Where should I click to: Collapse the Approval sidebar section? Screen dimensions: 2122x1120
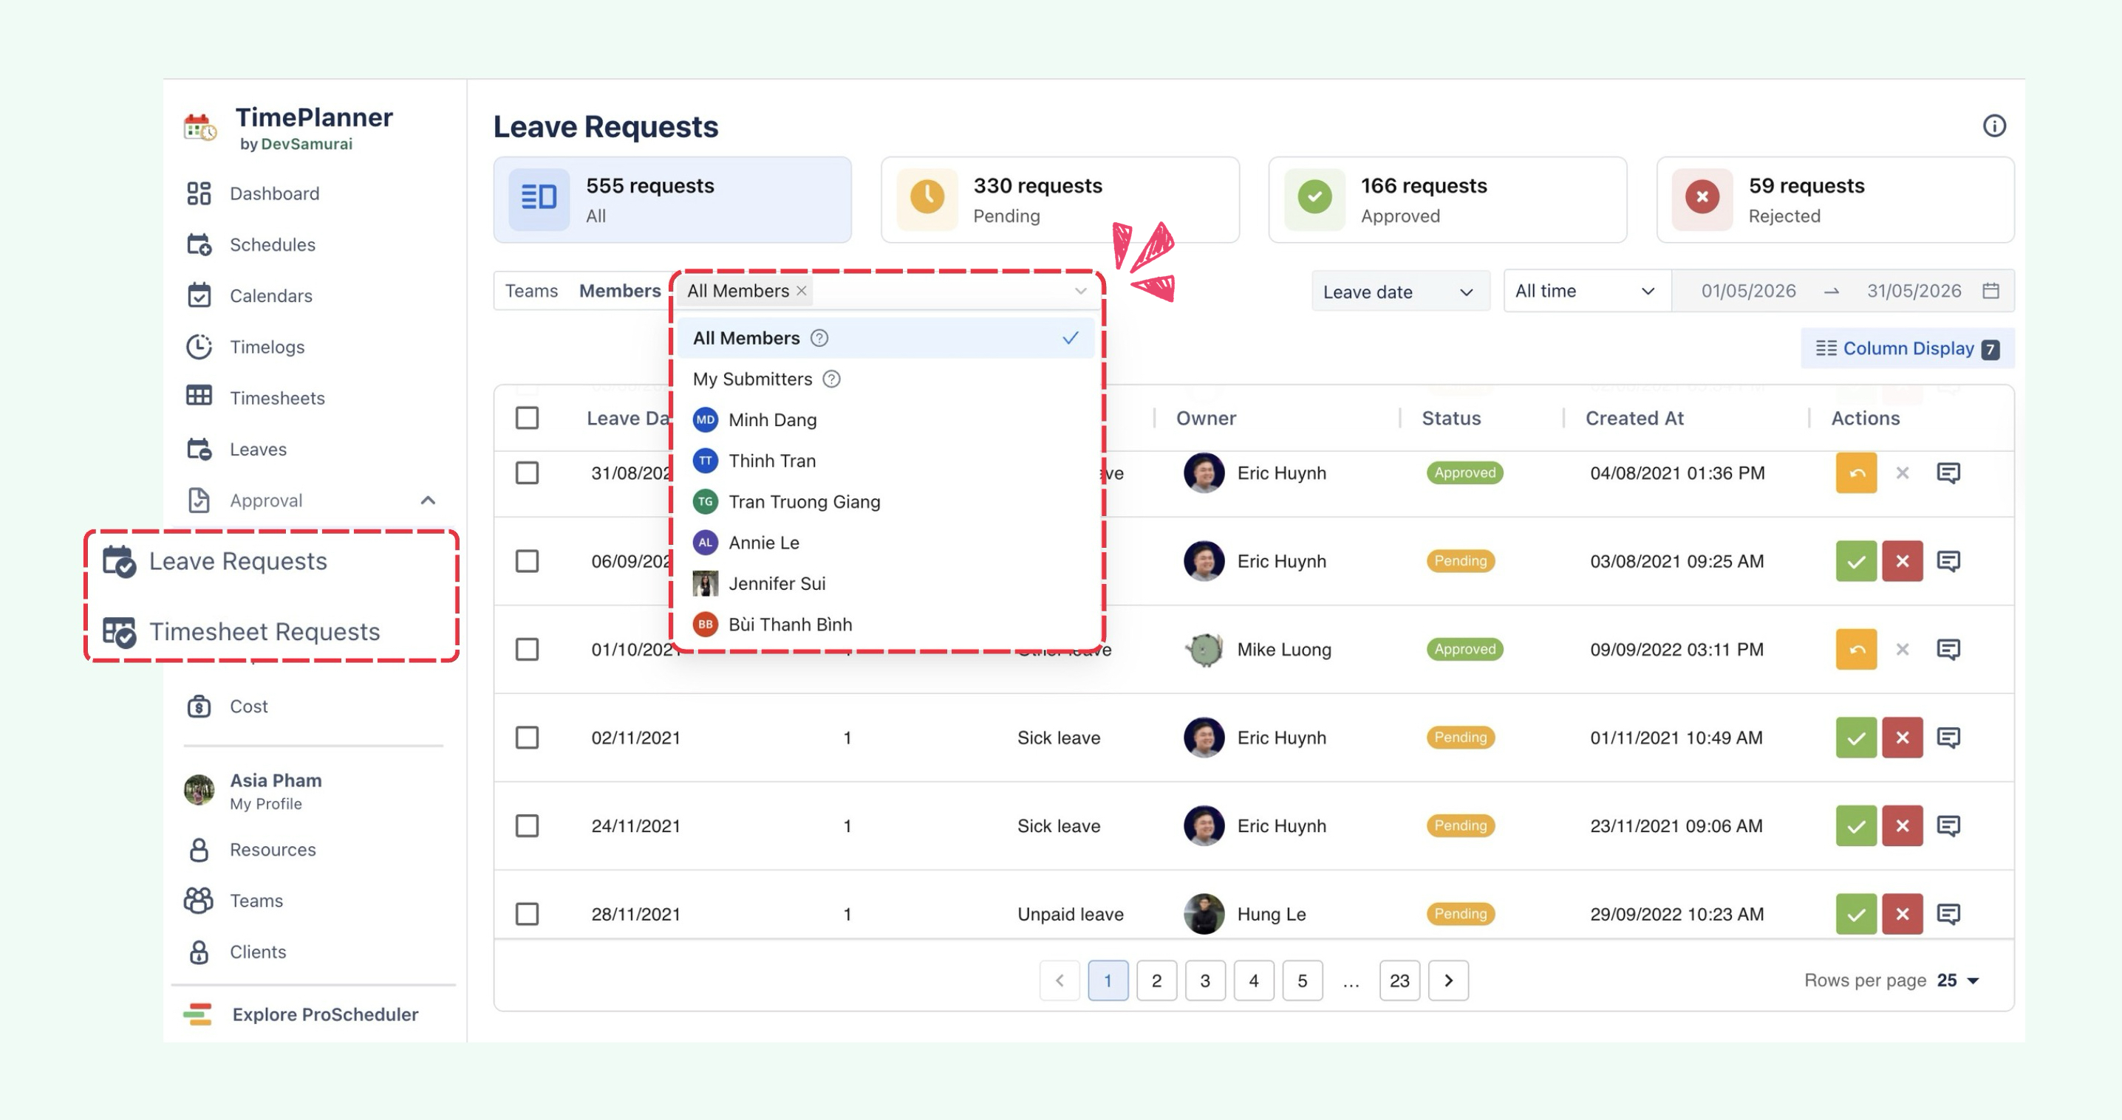pos(428,501)
